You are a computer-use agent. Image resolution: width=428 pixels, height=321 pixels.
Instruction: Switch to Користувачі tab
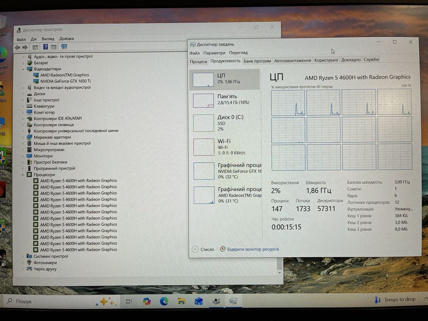[326, 60]
